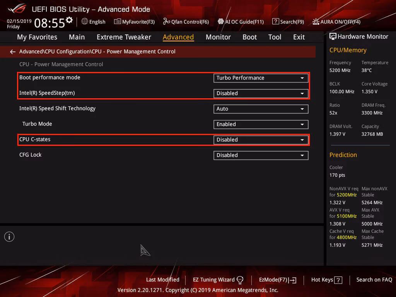This screenshot has width=396, height=297.
Task: Click the AURA light bulb icon
Action: [x=316, y=22]
